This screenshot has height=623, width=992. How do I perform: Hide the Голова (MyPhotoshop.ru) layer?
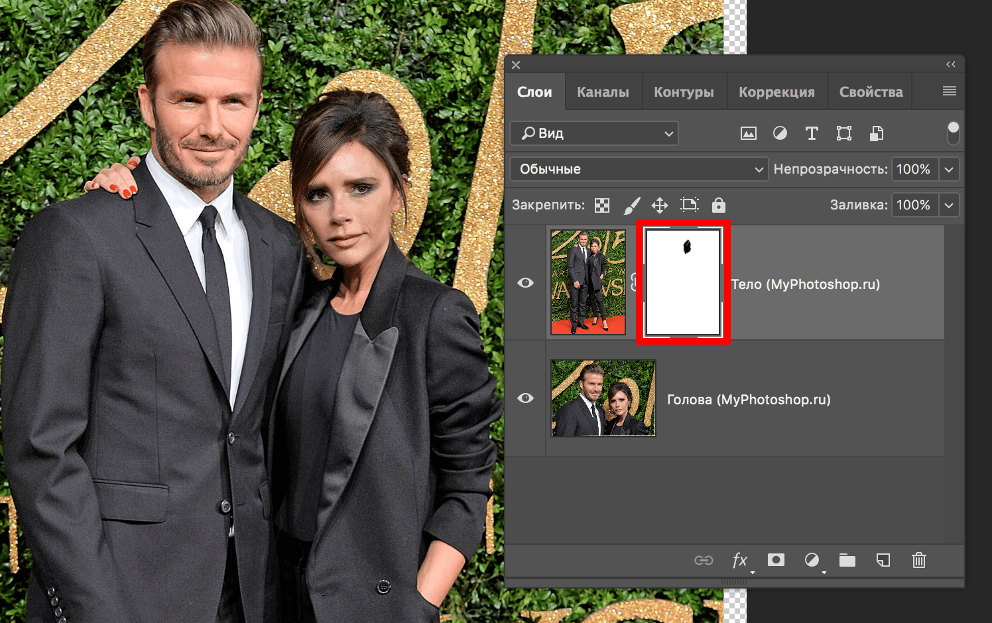click(525, 398)
